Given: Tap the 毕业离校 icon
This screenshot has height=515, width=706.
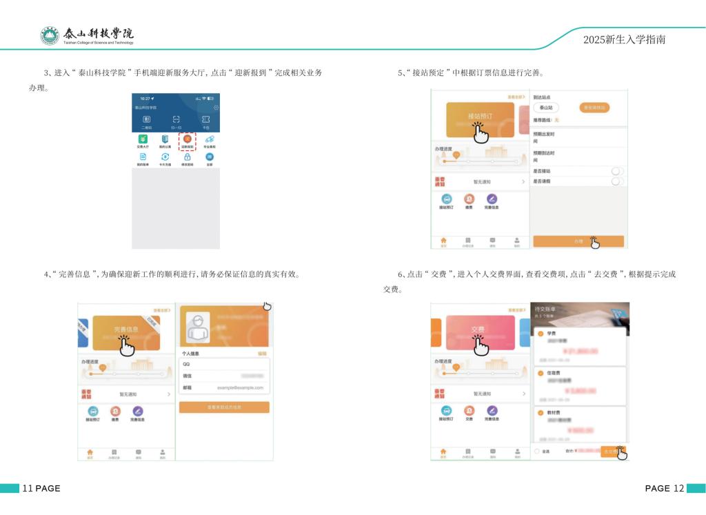Looking at the screenshot, I should click(x=209, y=139).
